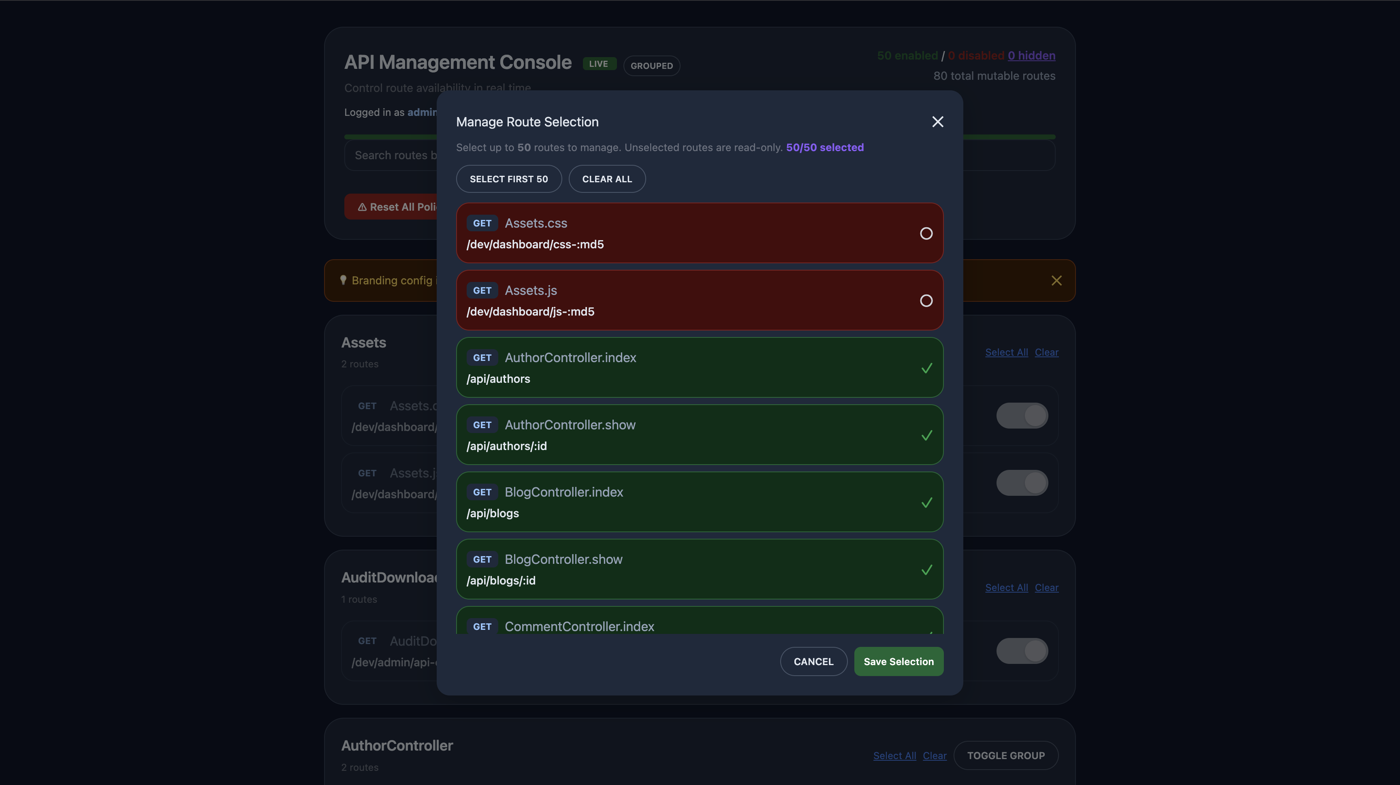
Task: Select the Assets.js route circle
Action: 926,301
